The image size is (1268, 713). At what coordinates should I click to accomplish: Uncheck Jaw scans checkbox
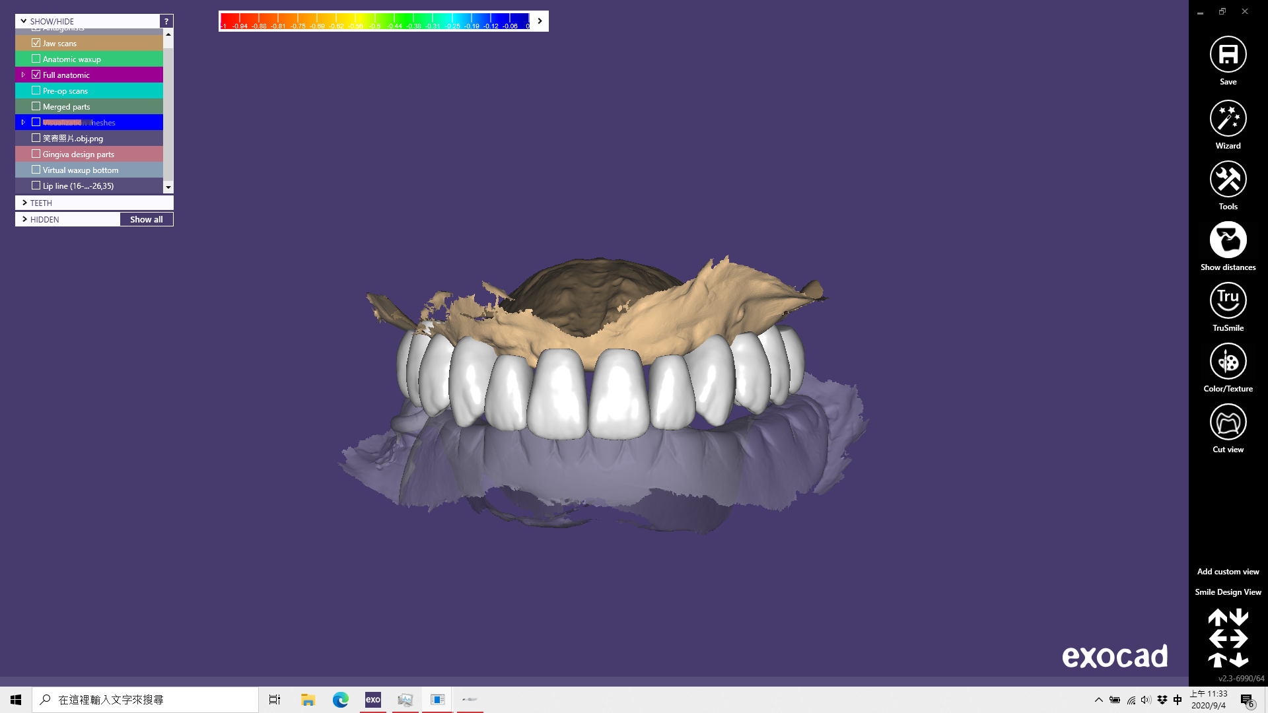tap(36, 43)
